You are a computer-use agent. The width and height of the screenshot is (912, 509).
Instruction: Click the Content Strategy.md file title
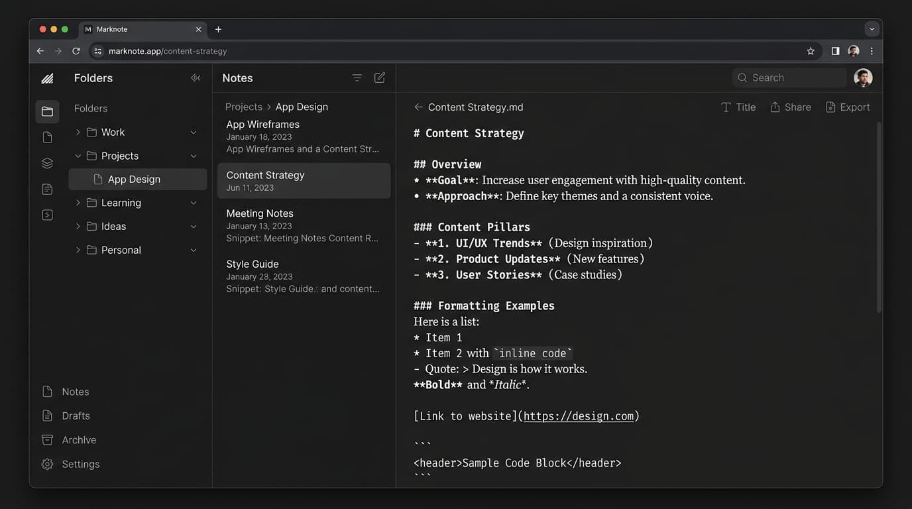[475, 107]
